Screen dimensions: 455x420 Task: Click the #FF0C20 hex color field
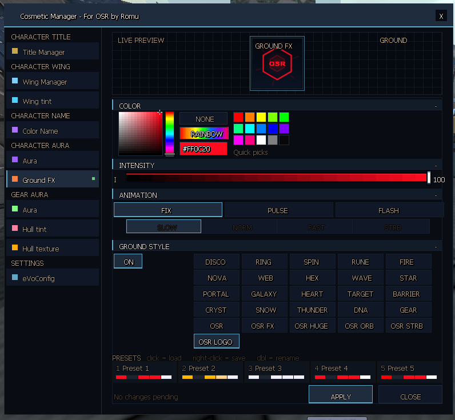point(203,149)
